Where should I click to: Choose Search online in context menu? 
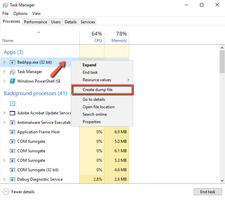tap(102, 114)
